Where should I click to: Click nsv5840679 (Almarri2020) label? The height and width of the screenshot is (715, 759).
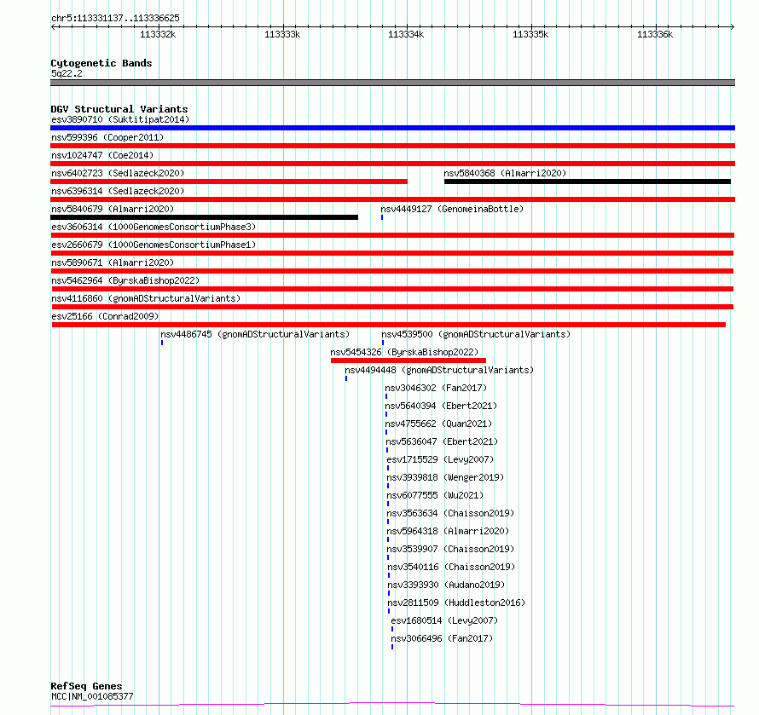[113, 209]
